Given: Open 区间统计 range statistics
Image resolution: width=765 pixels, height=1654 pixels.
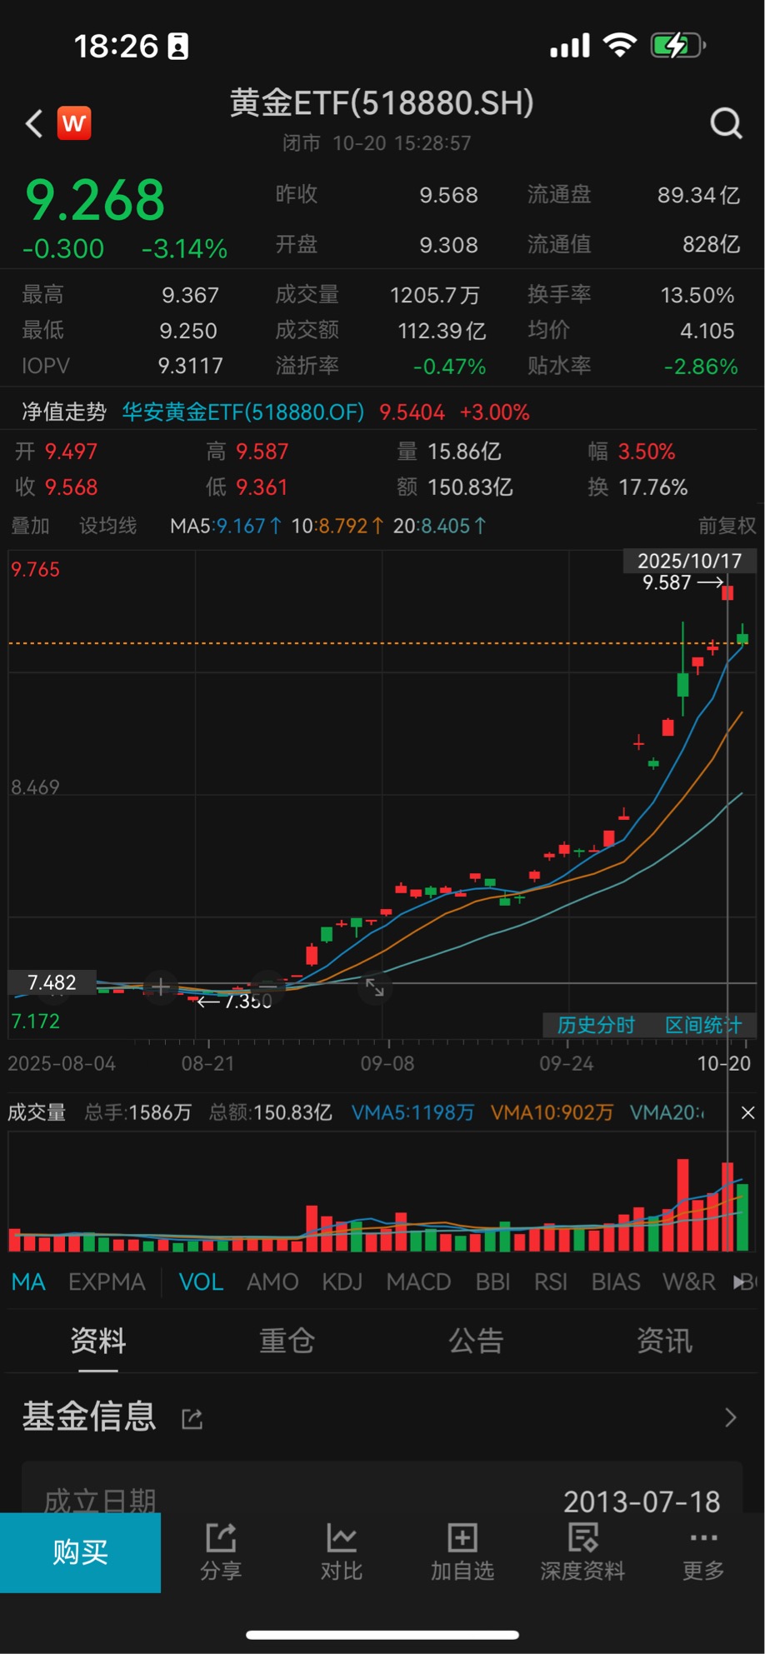Looking at the screenshot, I should pos(702,1025).
